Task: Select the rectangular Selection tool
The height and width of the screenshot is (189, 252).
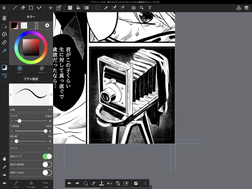Action: coord(98,8)
